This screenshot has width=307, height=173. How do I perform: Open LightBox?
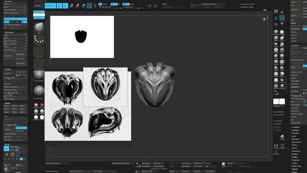(x=38, y=6)
